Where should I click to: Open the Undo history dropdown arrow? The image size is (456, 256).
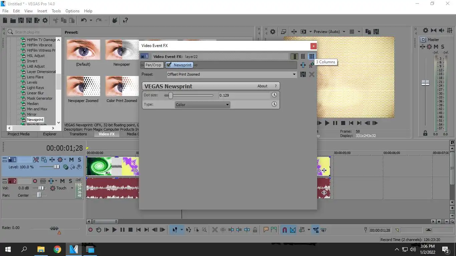(90, 20)
